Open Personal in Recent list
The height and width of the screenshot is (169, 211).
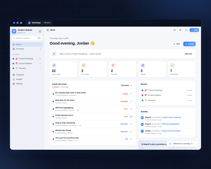point(167,100)
